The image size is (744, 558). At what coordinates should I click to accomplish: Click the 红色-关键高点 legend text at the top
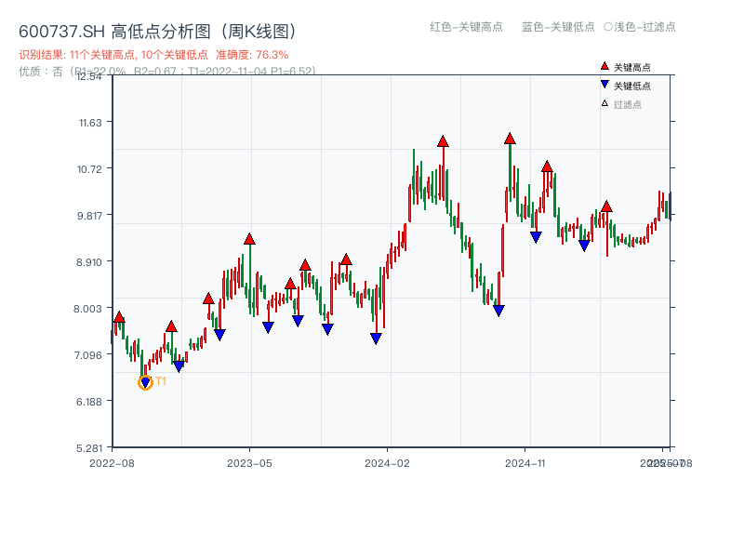[466, 27]
